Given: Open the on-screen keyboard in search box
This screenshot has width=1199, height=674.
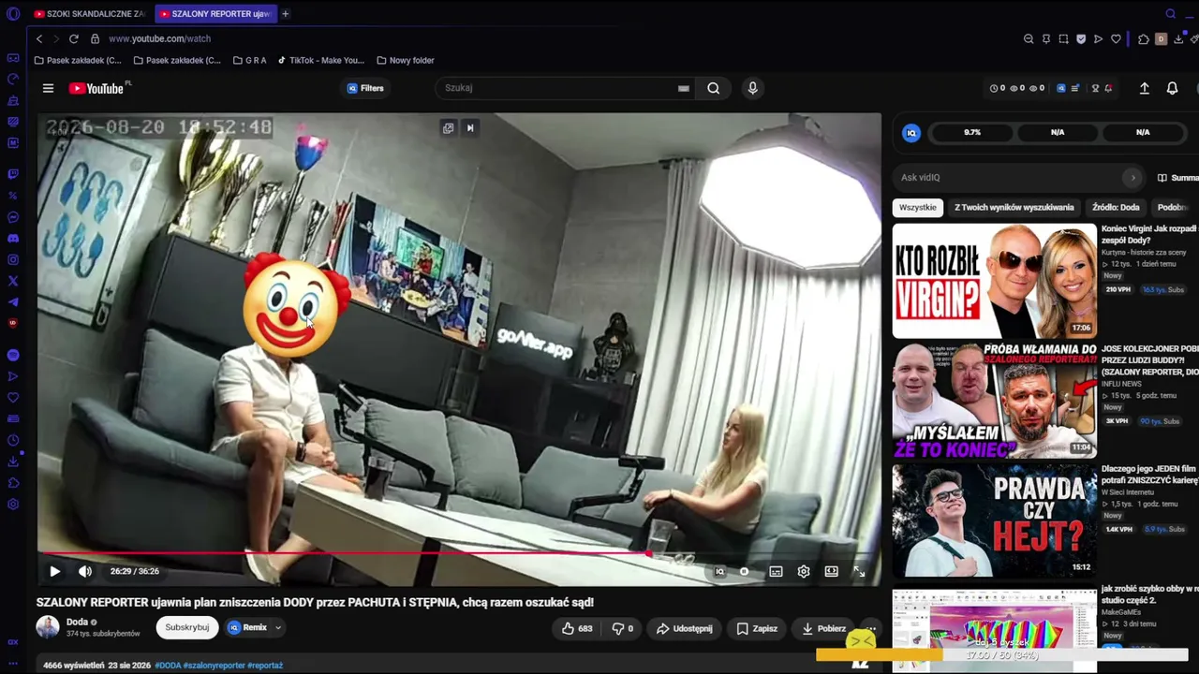Looking at the screenshot, I should (x=684, y=88).
